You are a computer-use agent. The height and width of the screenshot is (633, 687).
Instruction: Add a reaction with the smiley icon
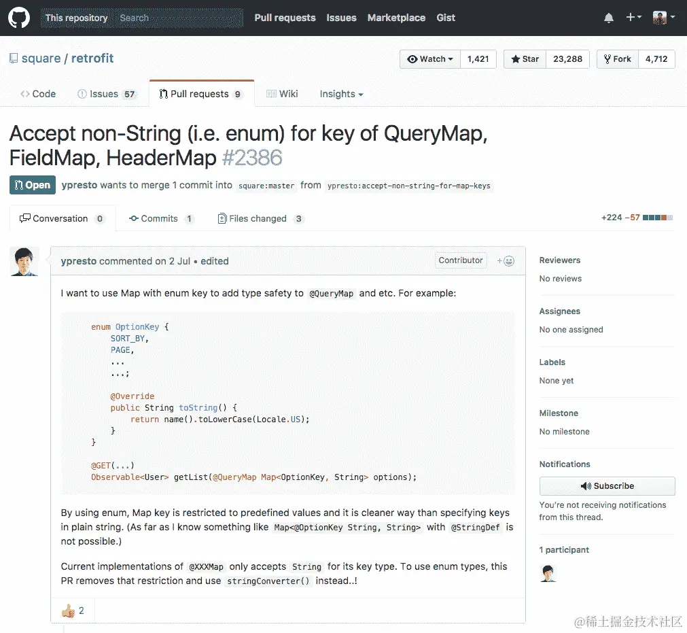click(x=506, y=261)
